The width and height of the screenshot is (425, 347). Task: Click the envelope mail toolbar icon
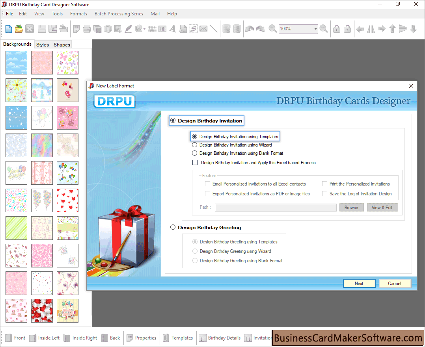coord(203,29)
